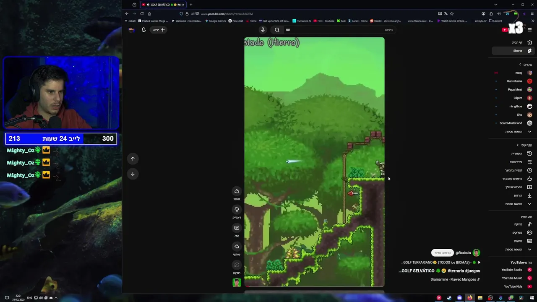Go back in browser history
The width and height of the screenshot is (537, 302).
click(x=127, y=13)
